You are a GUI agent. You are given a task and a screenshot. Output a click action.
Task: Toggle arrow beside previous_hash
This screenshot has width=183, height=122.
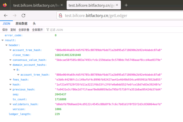click(10, 90)
